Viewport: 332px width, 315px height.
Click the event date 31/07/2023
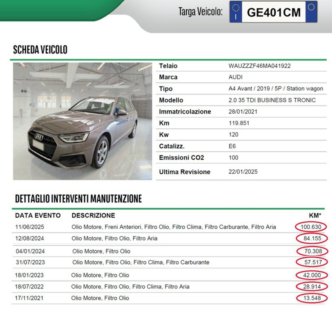pyautogui.click(x=30, y=262)
